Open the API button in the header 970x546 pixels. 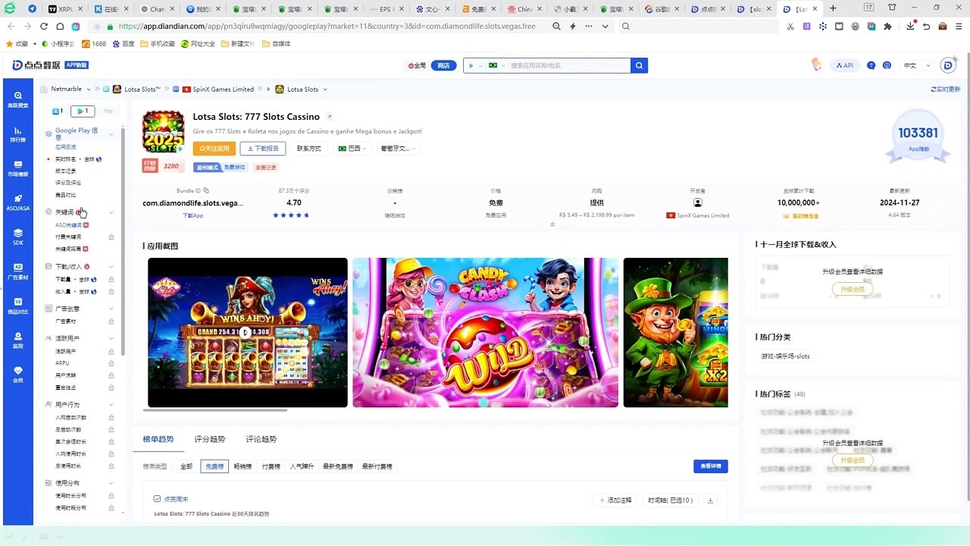pos(845,65)
